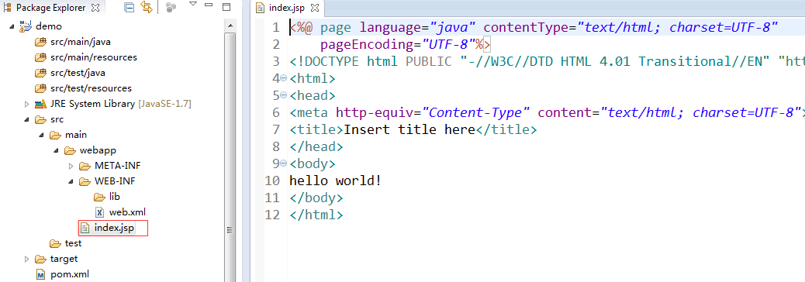Expand the JRE System Library node
This screenshot has height=282, width=805.
(x=26, y=104)
